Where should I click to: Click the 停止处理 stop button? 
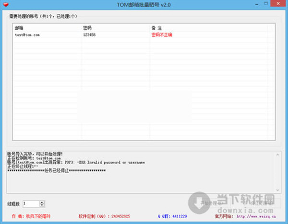coord(262,203)
